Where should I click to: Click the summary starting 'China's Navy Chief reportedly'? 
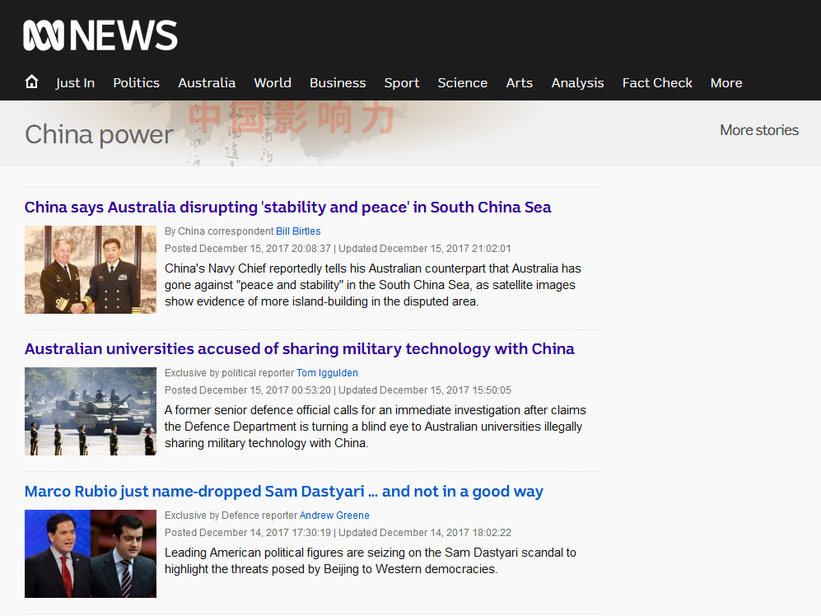point(373,285)
